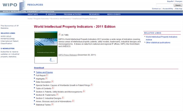
Task: Click the PDF icon next to (6.7 MB)
Action: 59,34
